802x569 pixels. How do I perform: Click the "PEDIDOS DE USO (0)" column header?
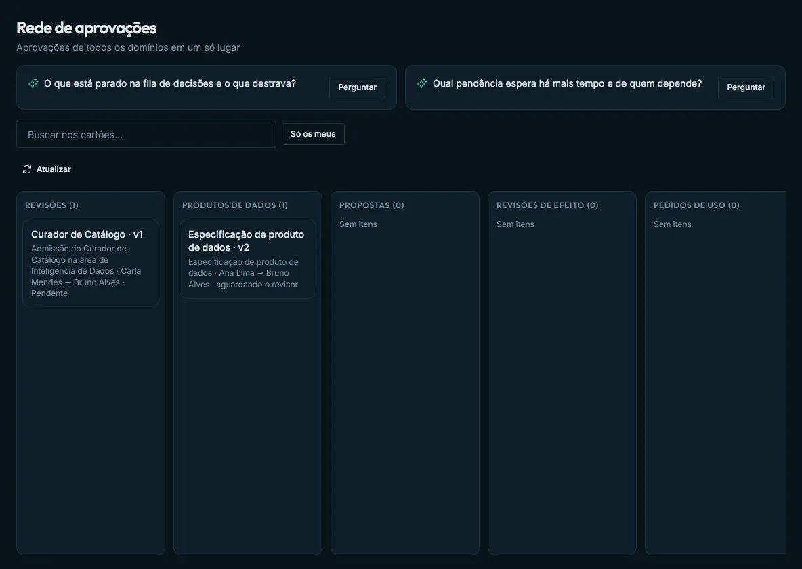(696, 205)
